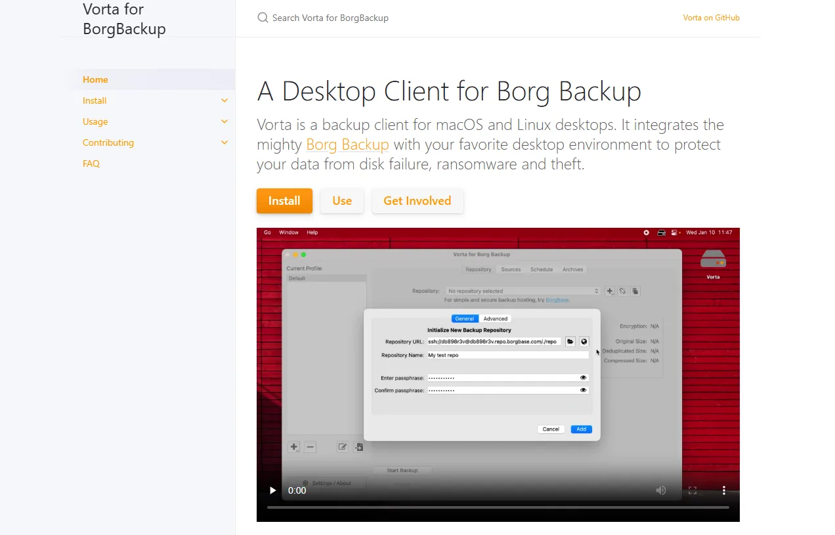835x535 pixels.
Task: Mute the video using the speaker icon
Action: coord(661,490)
